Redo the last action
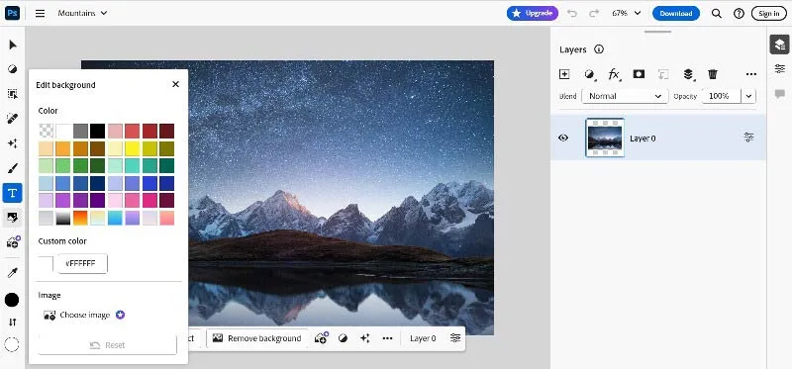This screenshot has height=369, width=792. coord(594,13)
